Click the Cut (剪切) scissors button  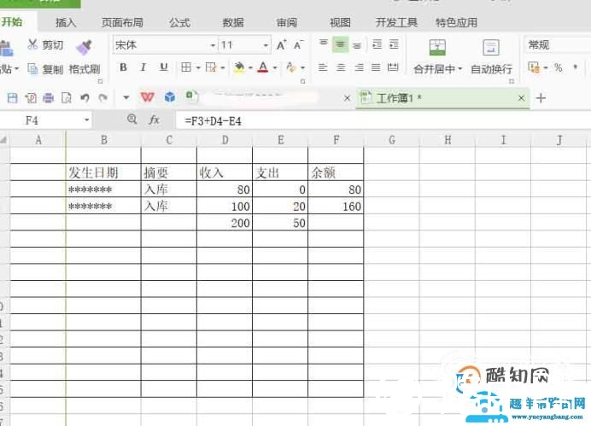click(x=45, y=45)
